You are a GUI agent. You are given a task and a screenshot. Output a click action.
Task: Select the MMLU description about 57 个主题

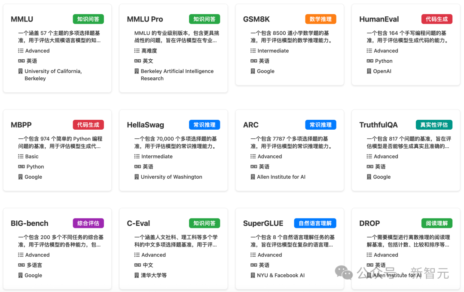(x=59, y=36)
